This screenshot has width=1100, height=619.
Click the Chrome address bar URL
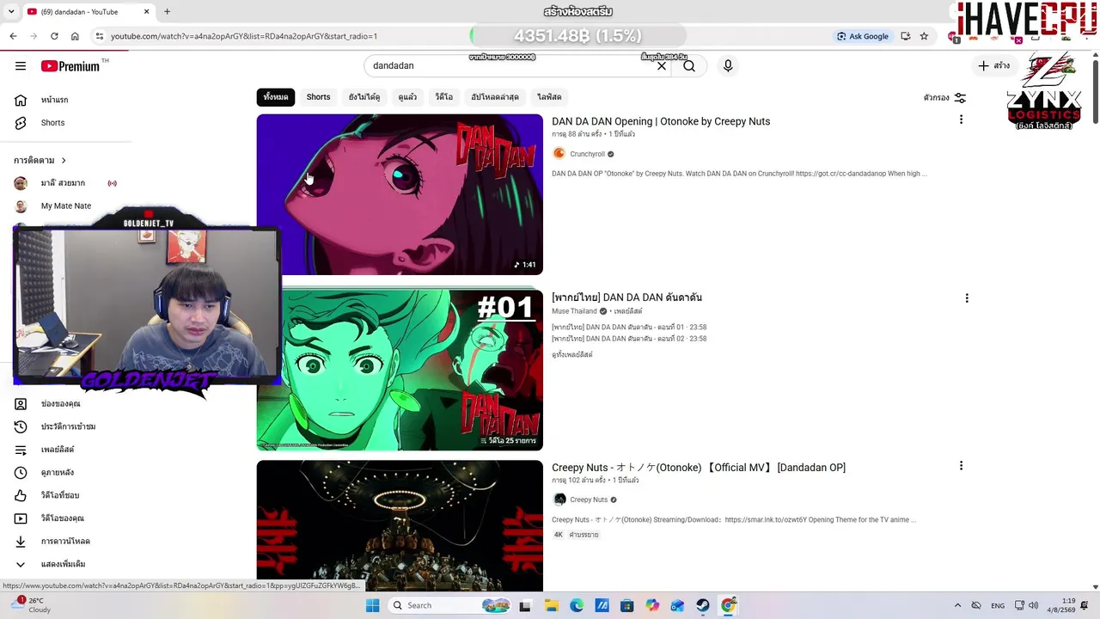coord(244,36)
